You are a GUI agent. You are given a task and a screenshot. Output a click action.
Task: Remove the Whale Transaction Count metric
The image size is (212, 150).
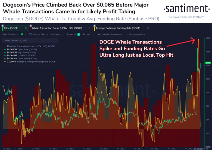(x=90, y=28)
